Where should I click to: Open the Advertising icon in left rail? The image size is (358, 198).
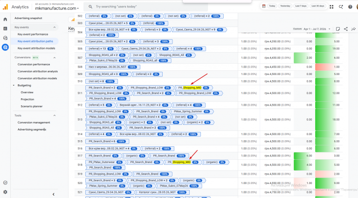tap(5, 48)
